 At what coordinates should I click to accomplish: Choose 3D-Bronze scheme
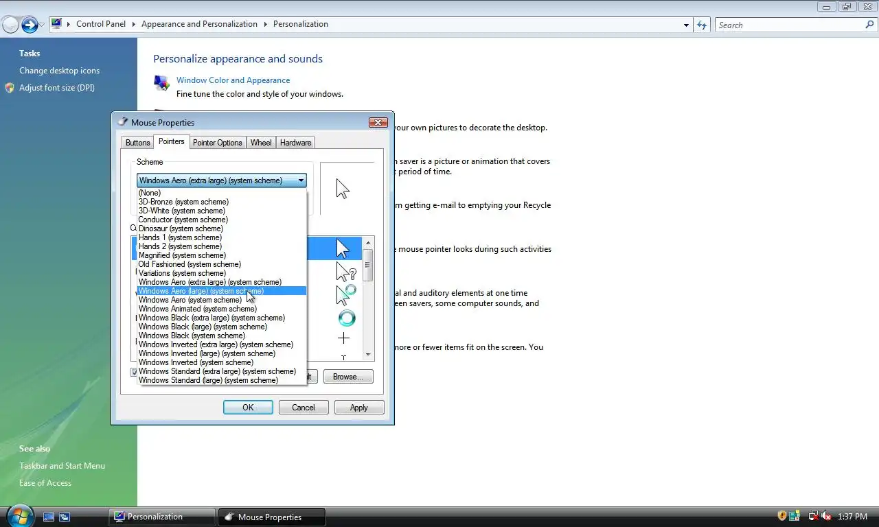(x=222, y=202)
